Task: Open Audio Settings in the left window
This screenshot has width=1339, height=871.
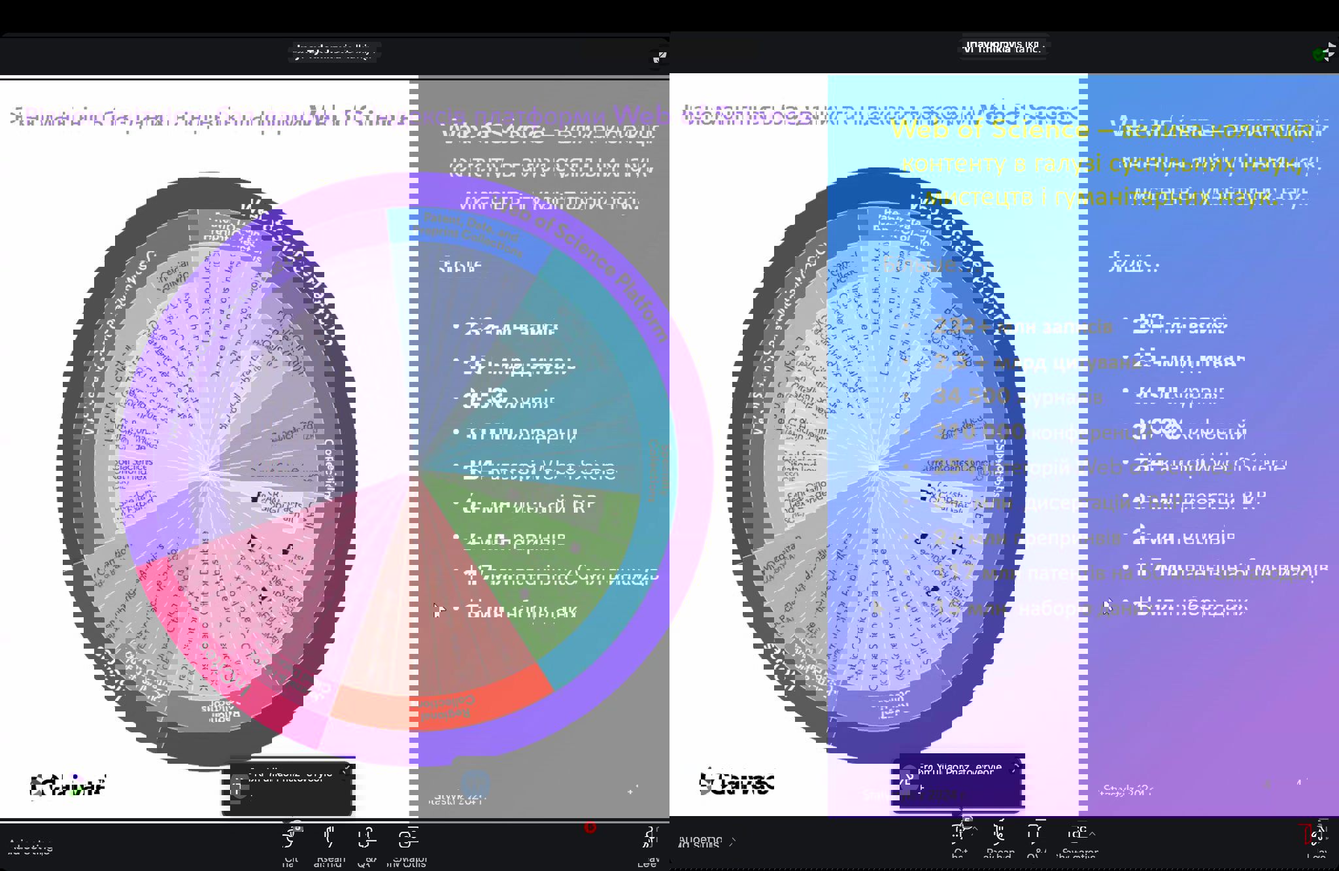Action: 31,847
